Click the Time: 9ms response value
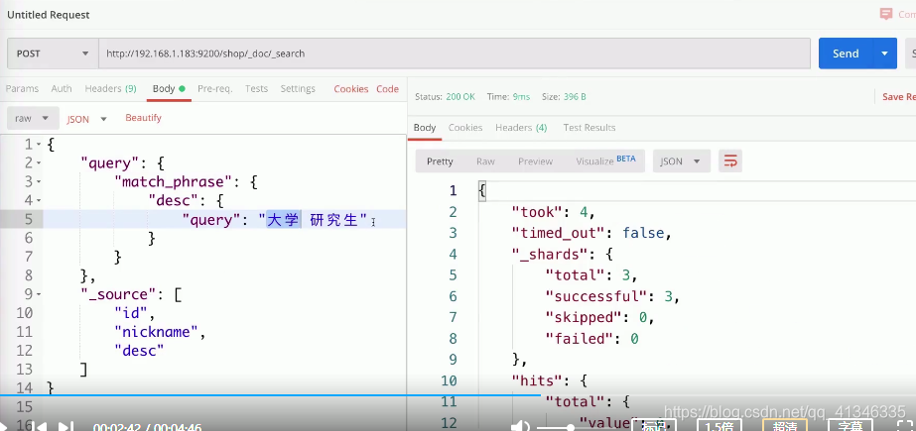916x431 pixels. [508, 97]
